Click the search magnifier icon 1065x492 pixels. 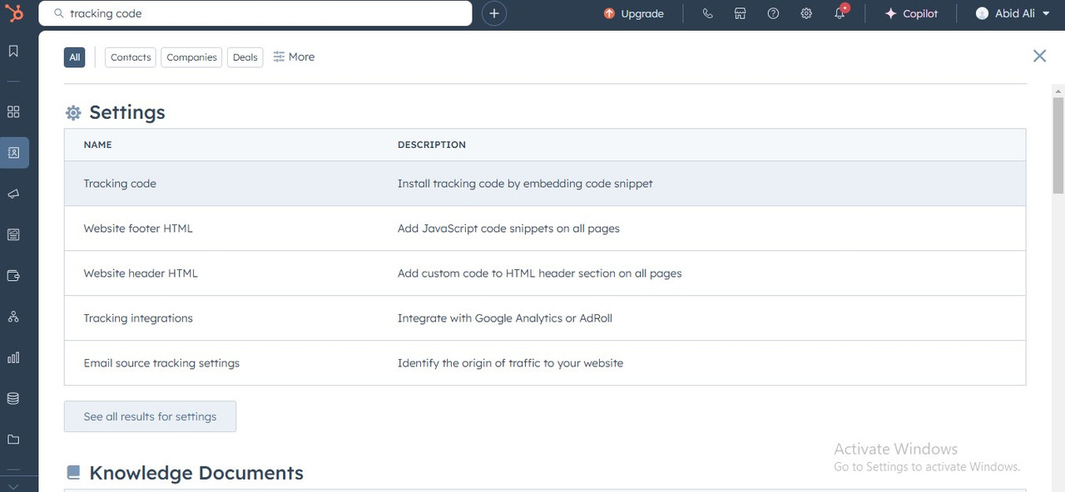pos(58,13)
